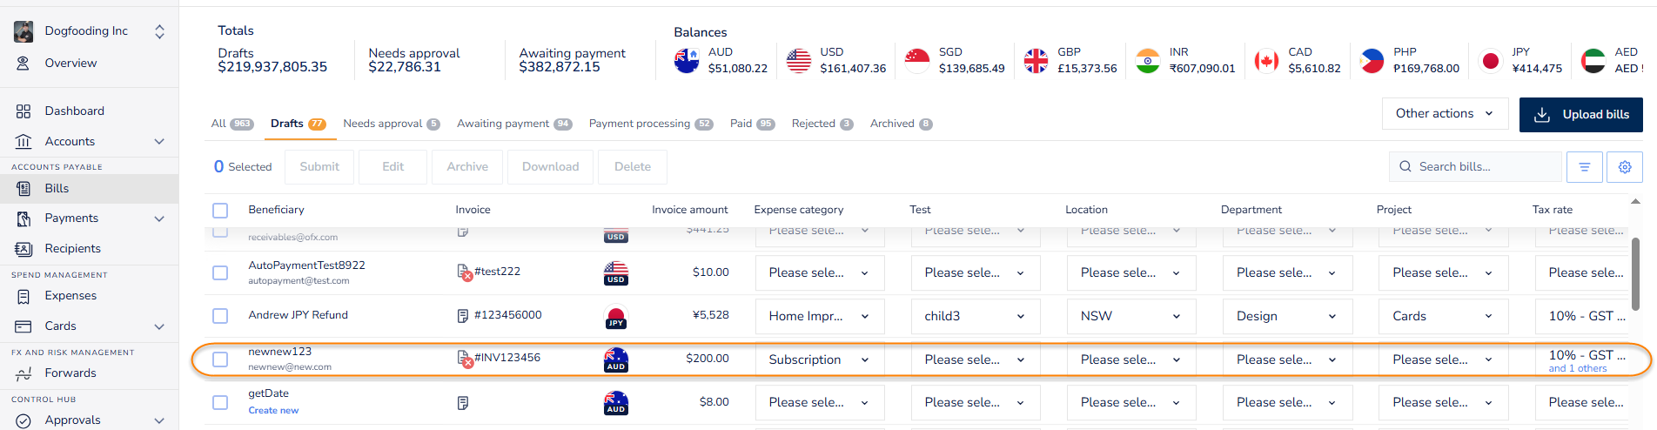Open the Expenses icon in the sidebar
Viewport: 1657px width, 430px height.
tap(23, 296)
